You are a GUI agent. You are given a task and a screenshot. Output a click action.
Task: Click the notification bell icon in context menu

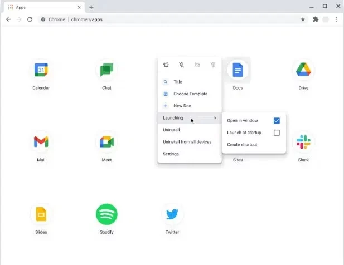tap(166, 65)
